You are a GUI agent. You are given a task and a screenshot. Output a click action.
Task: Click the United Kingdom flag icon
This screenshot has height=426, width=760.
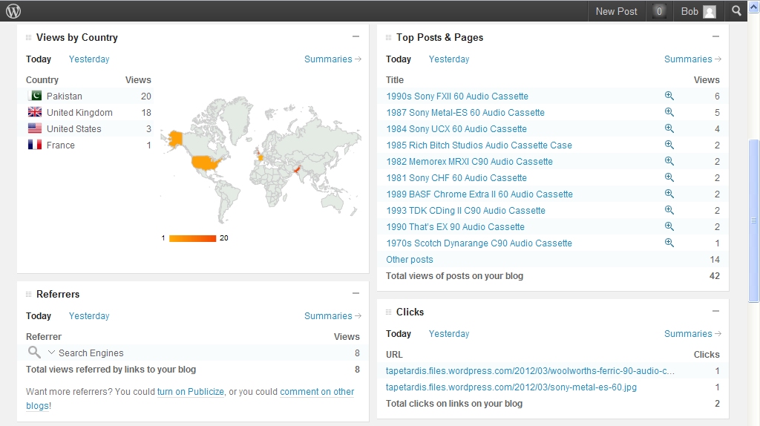35,112
